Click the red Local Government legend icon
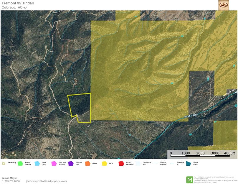 [x=121, y=163]
